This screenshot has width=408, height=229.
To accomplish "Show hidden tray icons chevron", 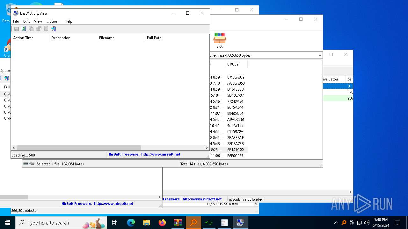I will (336, 223).
